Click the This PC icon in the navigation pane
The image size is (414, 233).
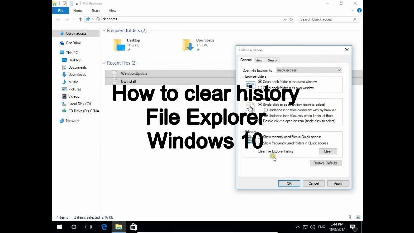point(62,53)
